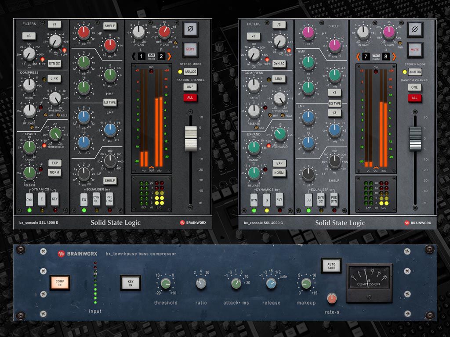Click the output fader on SSL 4000 E

[x=191, y=138]
